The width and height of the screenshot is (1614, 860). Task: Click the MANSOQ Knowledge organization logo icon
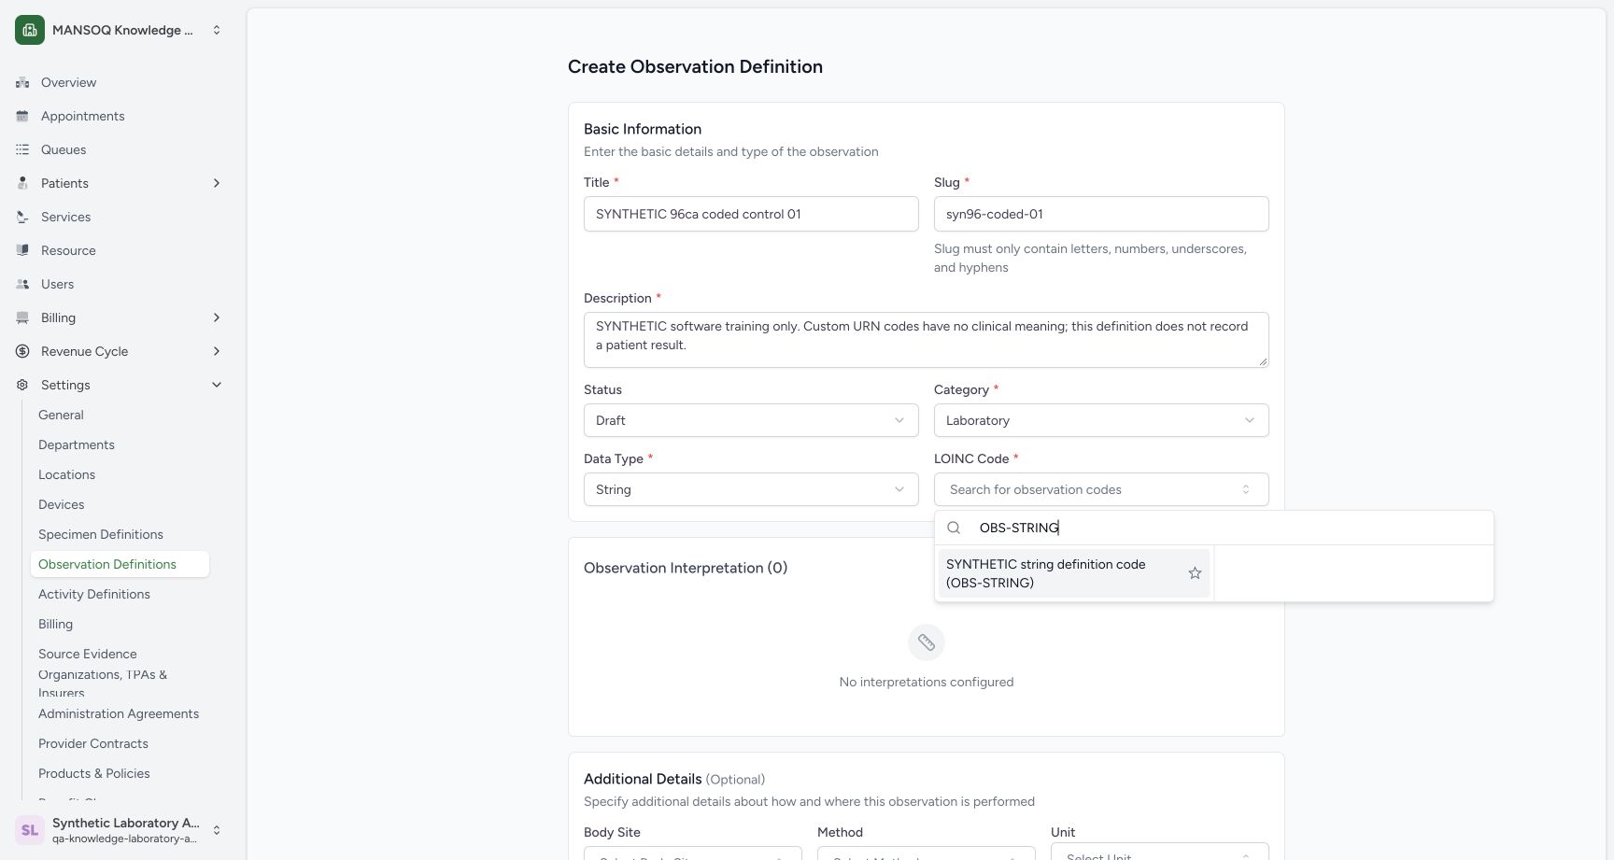(x=30, y=30)
